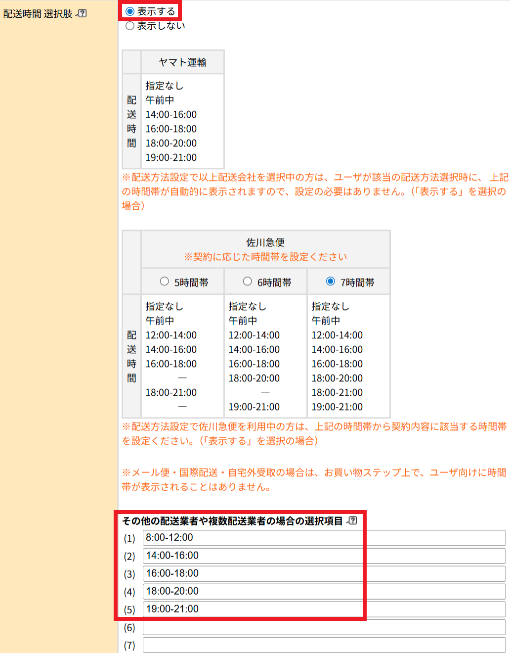Select the 表示しない radio button
The image size is (510, 653).
[130, 26]
